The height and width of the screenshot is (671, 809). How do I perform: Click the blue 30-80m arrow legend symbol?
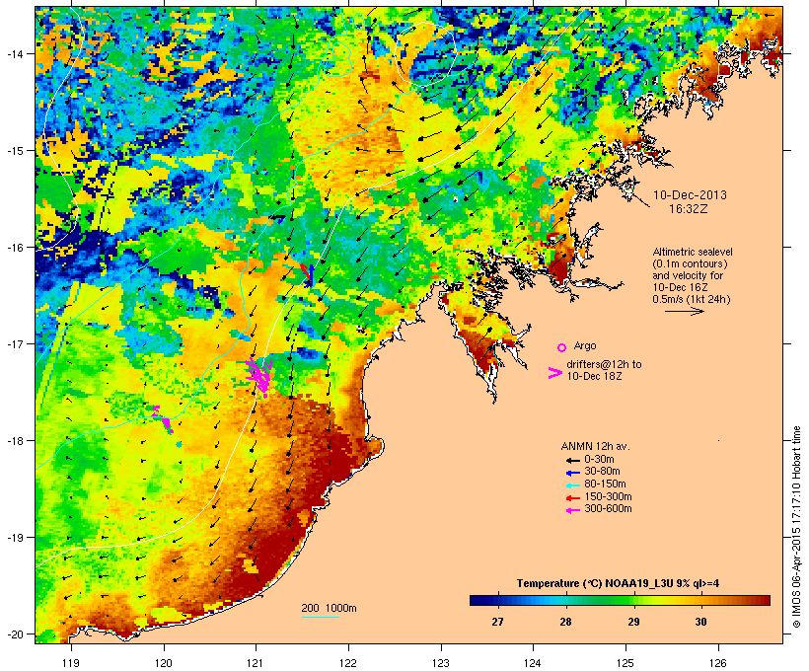click(x=572, y=473)
